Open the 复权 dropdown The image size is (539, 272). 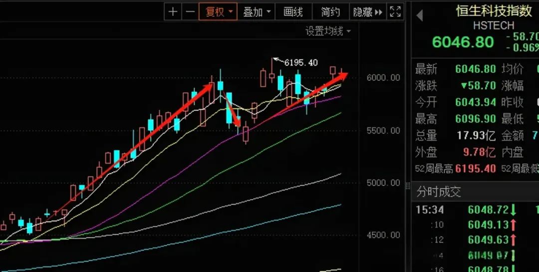tap(218, 12)
